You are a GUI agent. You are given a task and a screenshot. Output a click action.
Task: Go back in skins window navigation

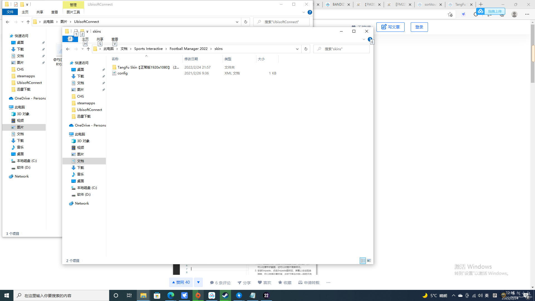click(x=68, y=49)
